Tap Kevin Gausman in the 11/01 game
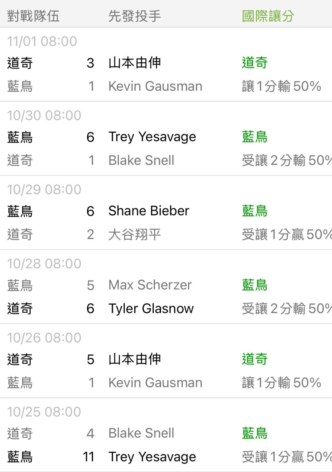 tap(155, 86)
